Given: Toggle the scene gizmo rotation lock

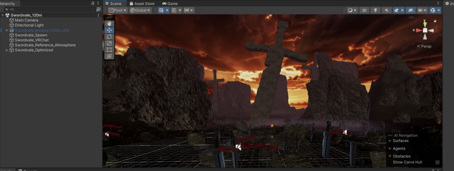Looking at the screenshot, I should coord(435,21).
